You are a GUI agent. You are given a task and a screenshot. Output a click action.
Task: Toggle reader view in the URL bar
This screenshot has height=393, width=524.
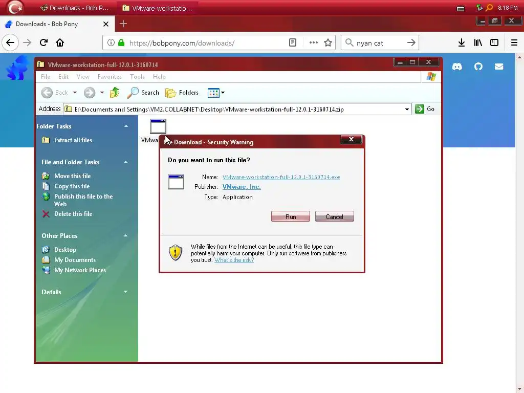[293, 43]
